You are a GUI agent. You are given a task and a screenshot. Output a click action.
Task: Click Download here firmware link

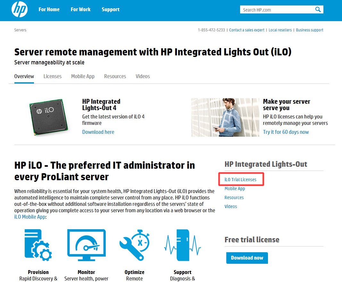[x=98, y=132]
